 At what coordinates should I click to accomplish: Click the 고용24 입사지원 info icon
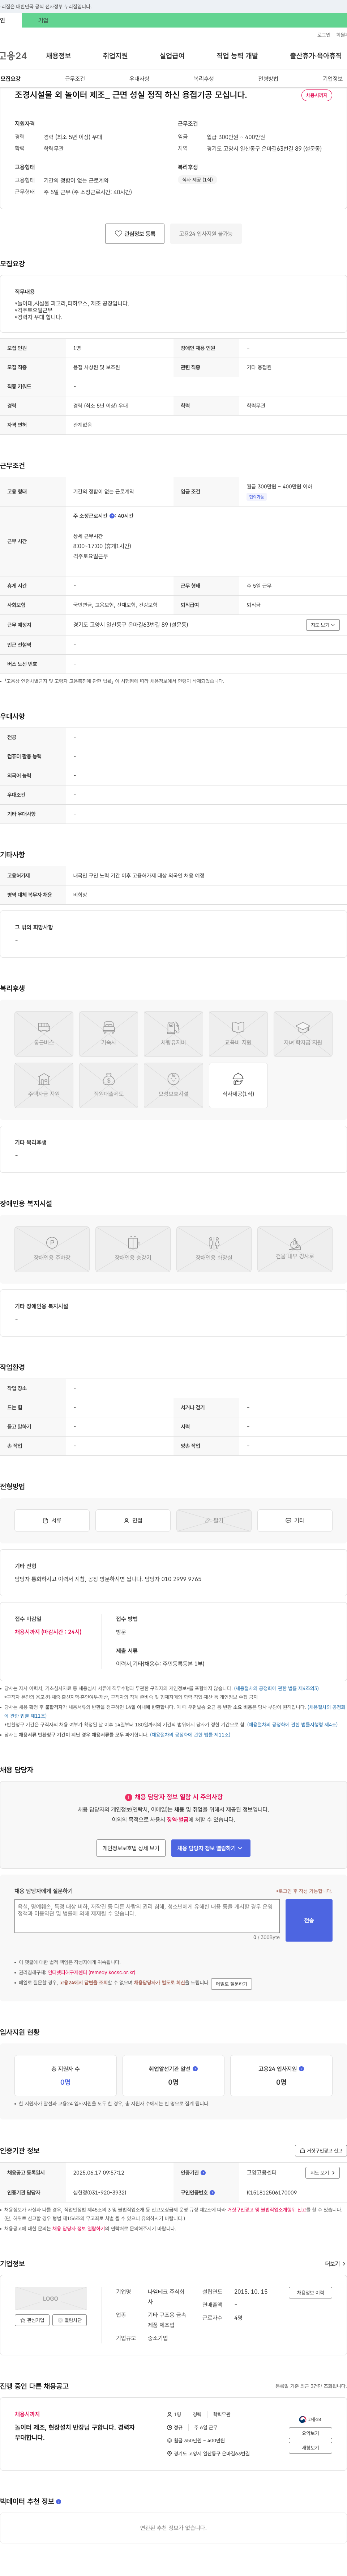(x=301, y=2069)
